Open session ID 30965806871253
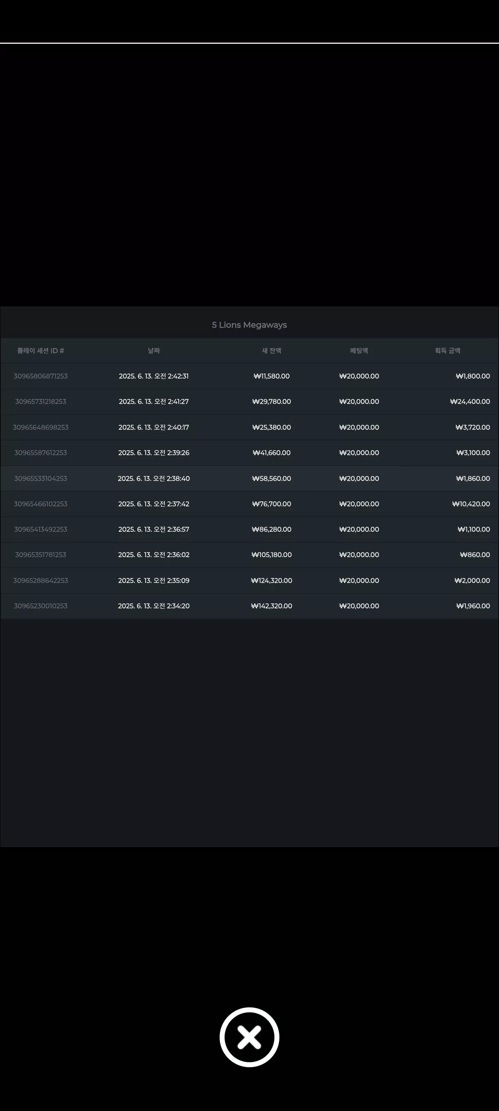Viewport: 499px width, 1111px height. (40, 376)
